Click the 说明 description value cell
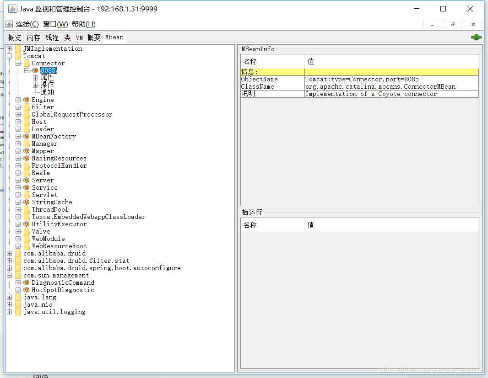The height and width of the screenshot is (378, 488). [391, 94]
